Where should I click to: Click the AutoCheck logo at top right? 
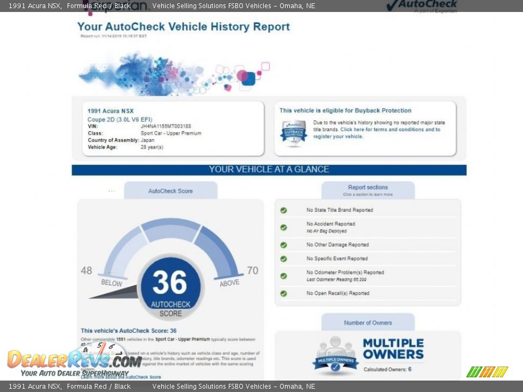[x=421, y=6]
